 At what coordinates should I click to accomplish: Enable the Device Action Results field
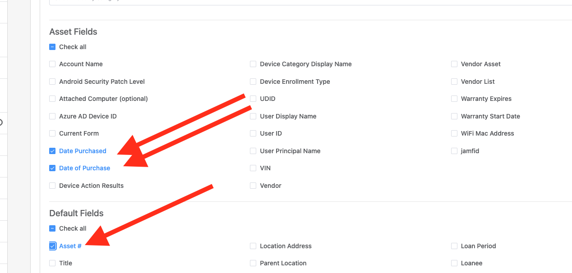click(x=52, y=185)
